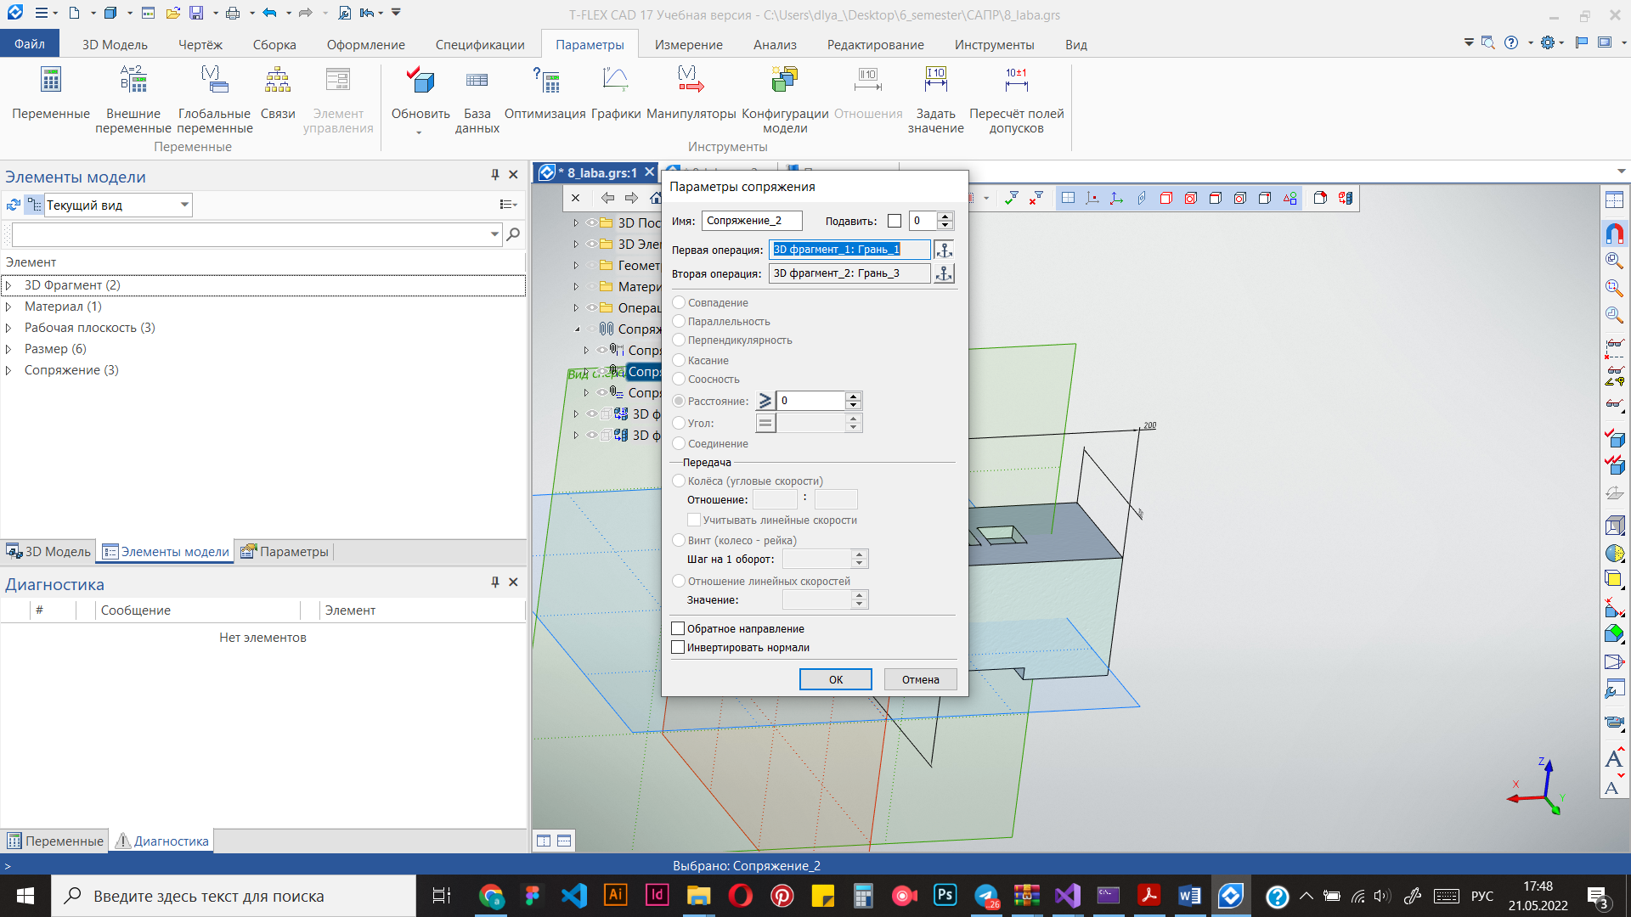Expand the Материал (1) node
Viewport: 1631px width, 917px height.
(x=8, y=307)
